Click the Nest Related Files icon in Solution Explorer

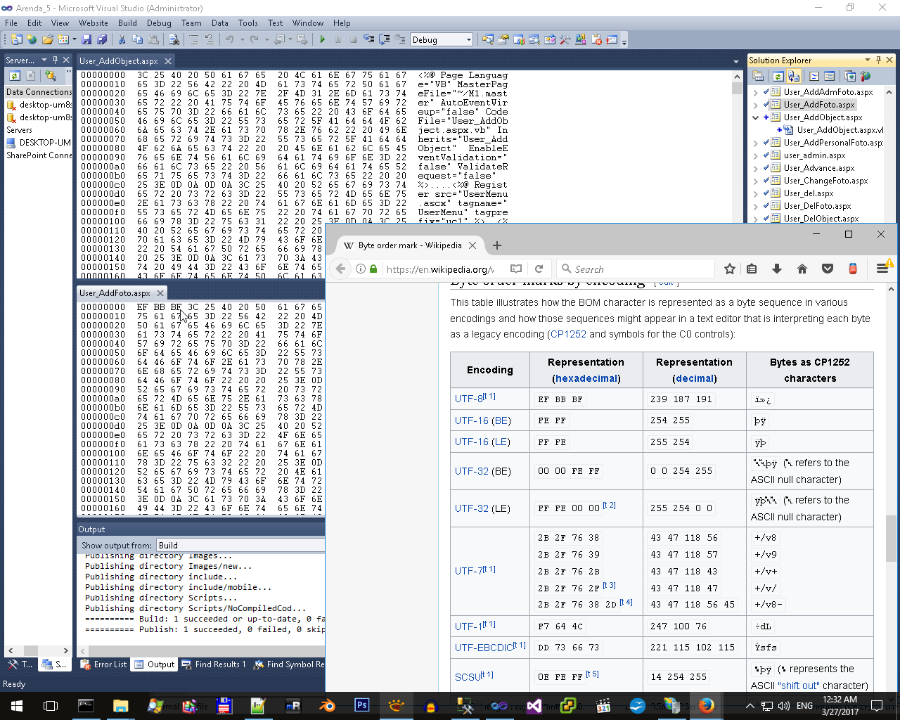[794, 76]
